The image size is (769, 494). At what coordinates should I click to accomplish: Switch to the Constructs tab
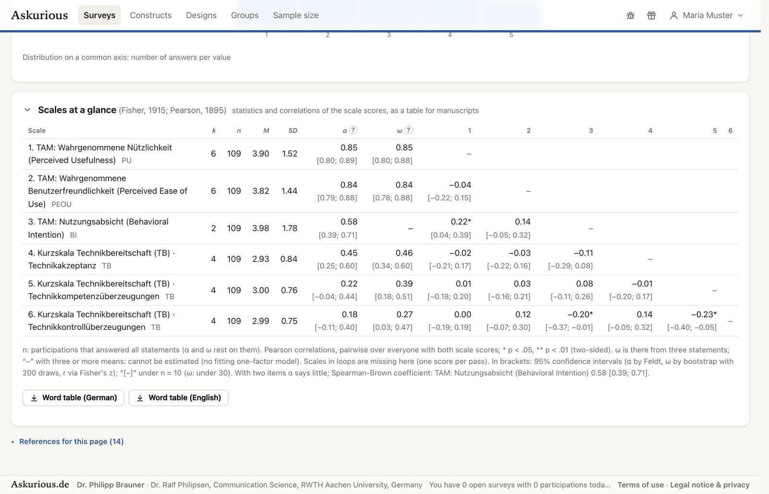coord(150,15)
